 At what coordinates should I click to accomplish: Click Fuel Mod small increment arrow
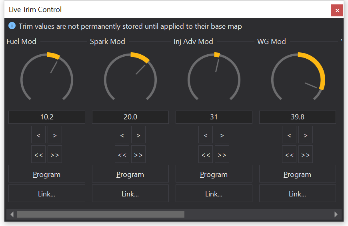pos(55,135)
